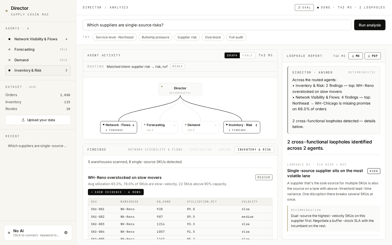
Task: Select Forecasting agent in sidebar
Action: click(38, 50)
